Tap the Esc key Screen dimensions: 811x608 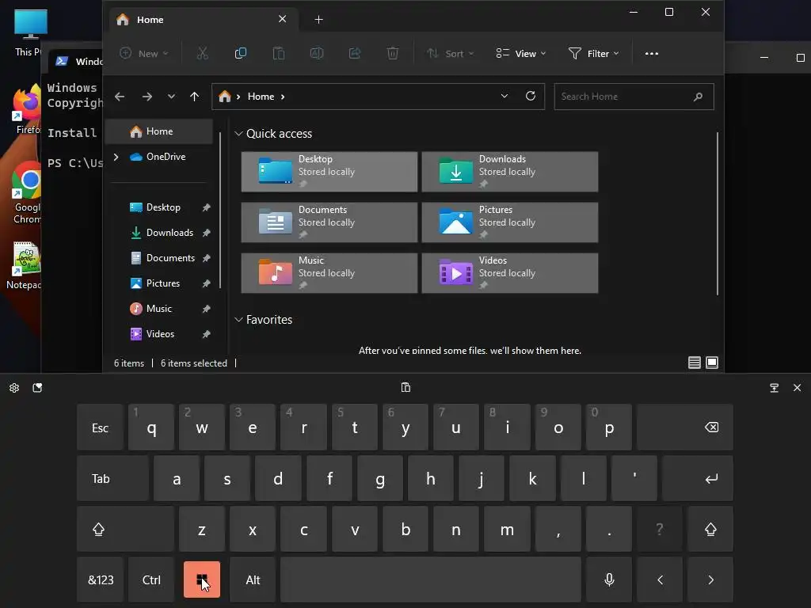tap(100, 427)
